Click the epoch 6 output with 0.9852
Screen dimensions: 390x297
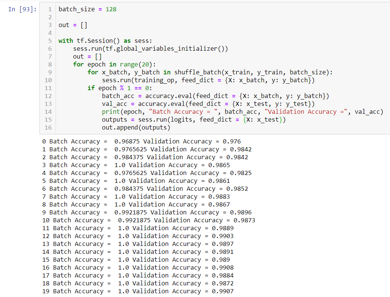tap(145, 189)
